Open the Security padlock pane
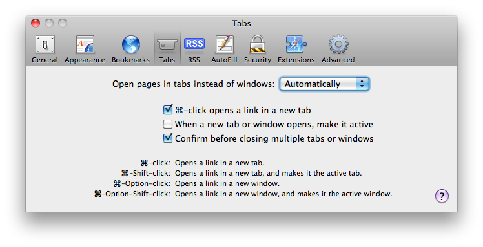The image size is (483, 247). [x=258, y=49]
